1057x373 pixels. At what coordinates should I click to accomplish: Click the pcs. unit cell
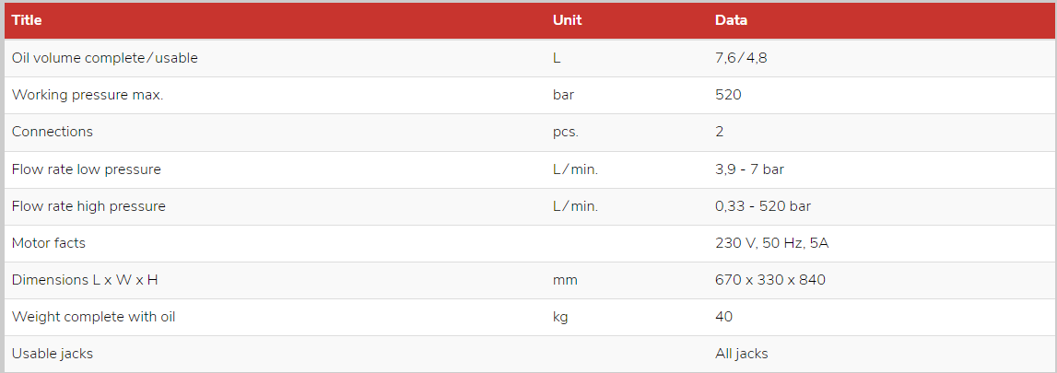tap(566, 133)
